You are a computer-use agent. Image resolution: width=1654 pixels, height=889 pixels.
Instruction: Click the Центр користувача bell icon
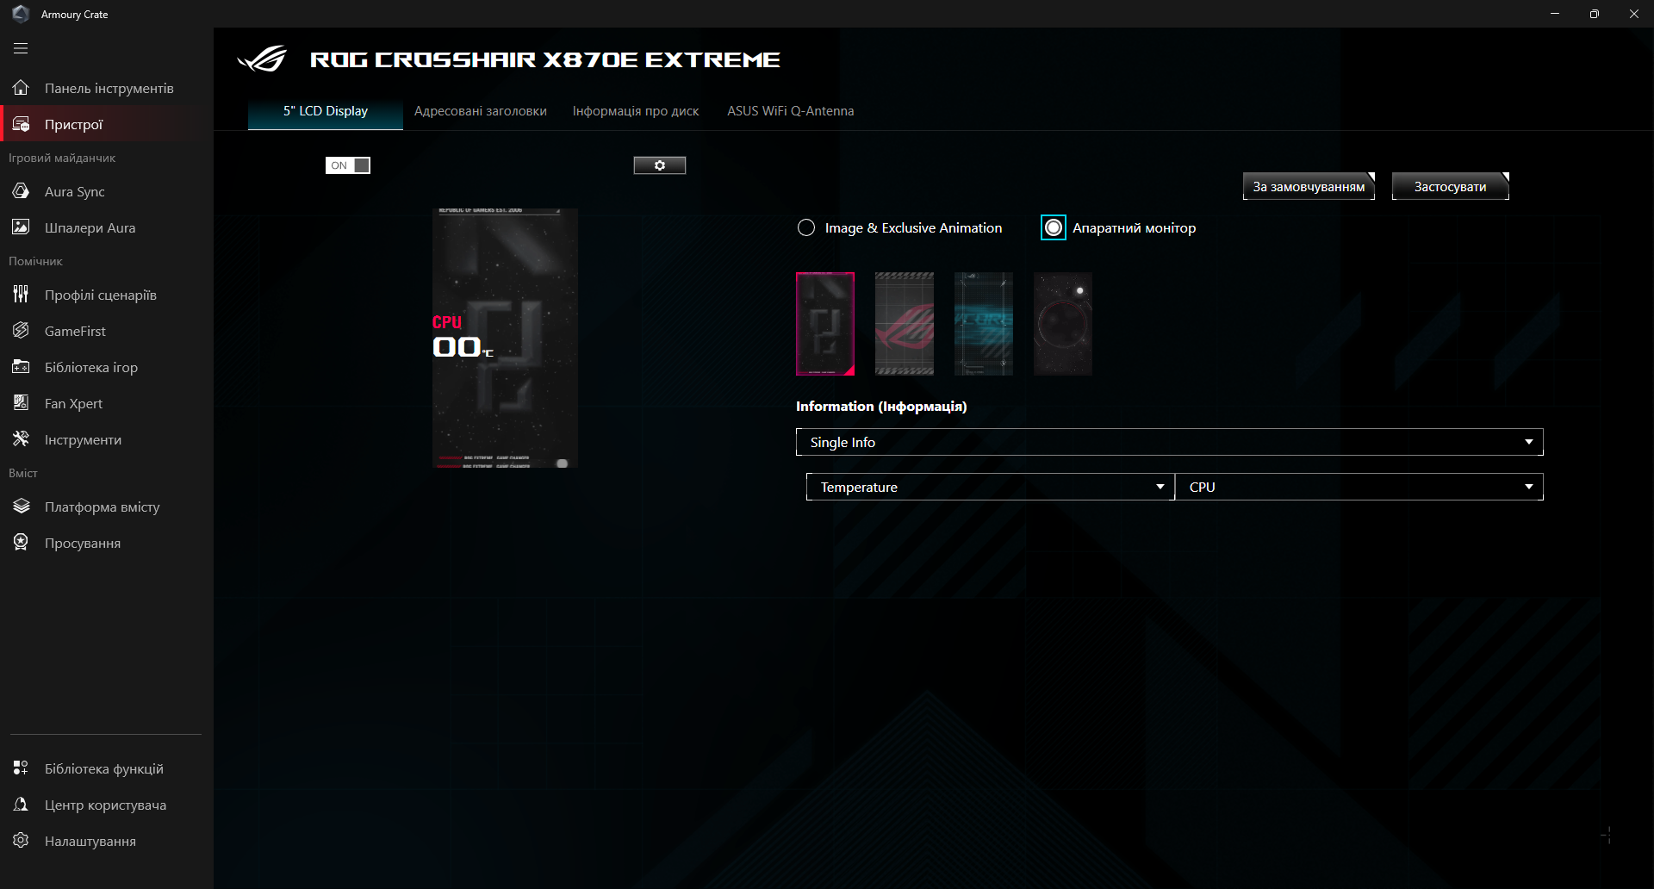click(21, 805)
